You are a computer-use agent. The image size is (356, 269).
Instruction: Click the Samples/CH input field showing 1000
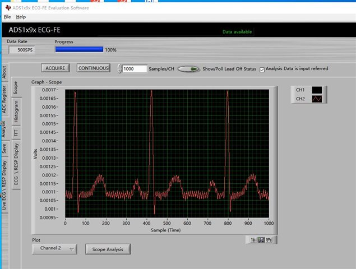pos(135,69)
